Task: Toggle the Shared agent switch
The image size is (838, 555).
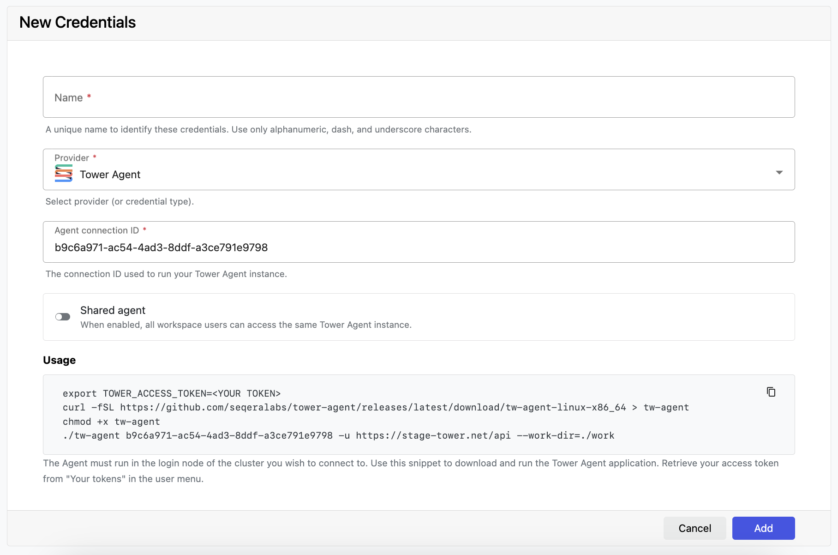Action: click(x=63, y=317)
